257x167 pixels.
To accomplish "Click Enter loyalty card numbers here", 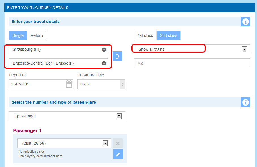I will pyautogui.click(x=41, y=156).
